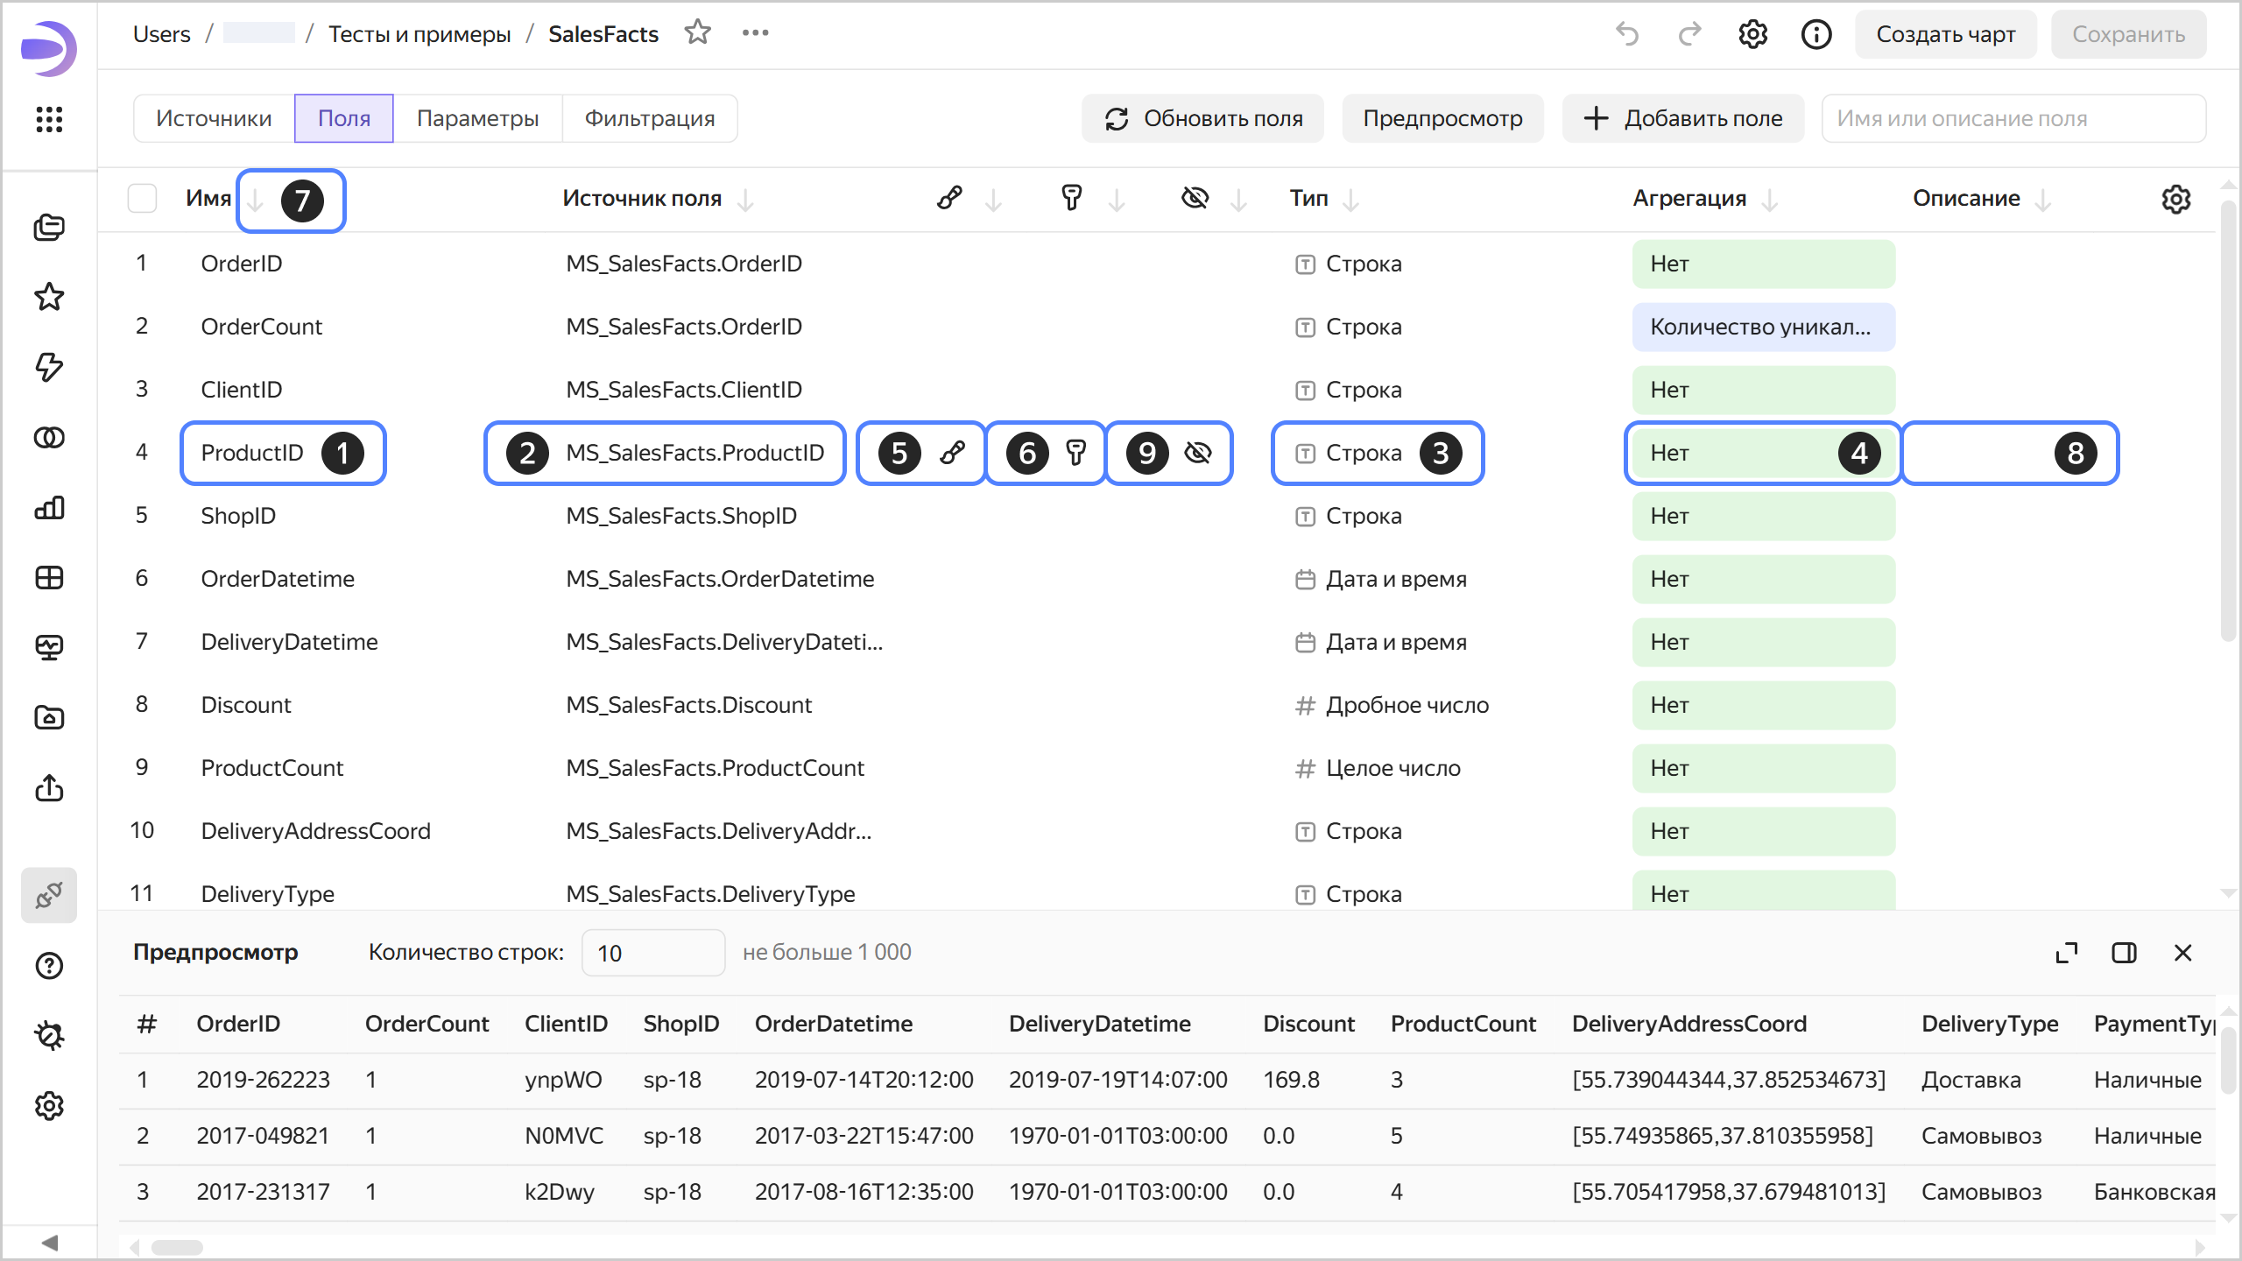Open the Фильтрация tab
Image resolution: width=2242 pixels, height=1261 pixels.
point(649,118)
